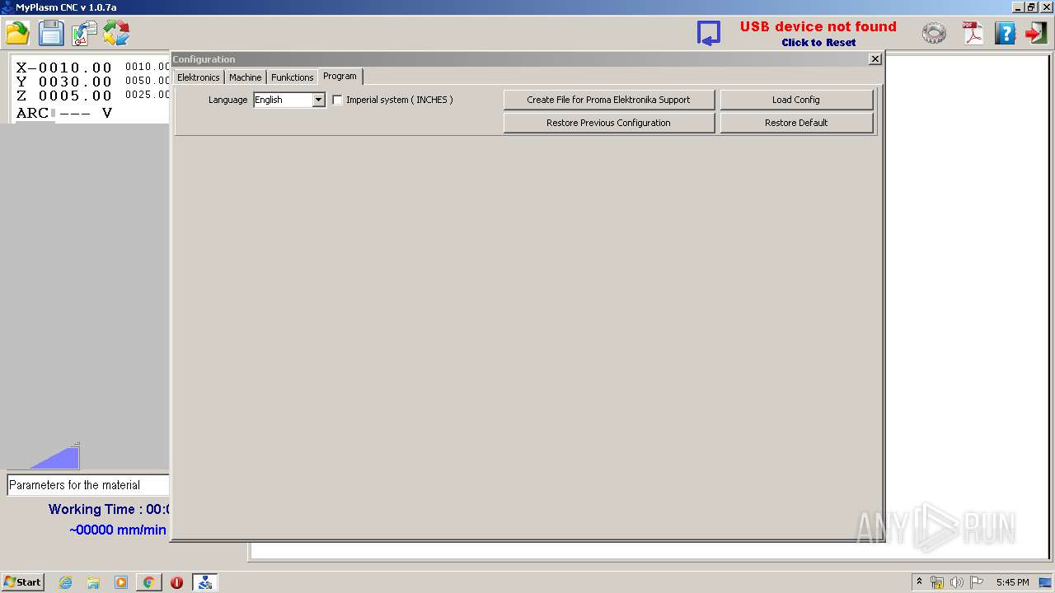
Task: Launch Google Chrome from taskbar
Action: coord(149,582)
